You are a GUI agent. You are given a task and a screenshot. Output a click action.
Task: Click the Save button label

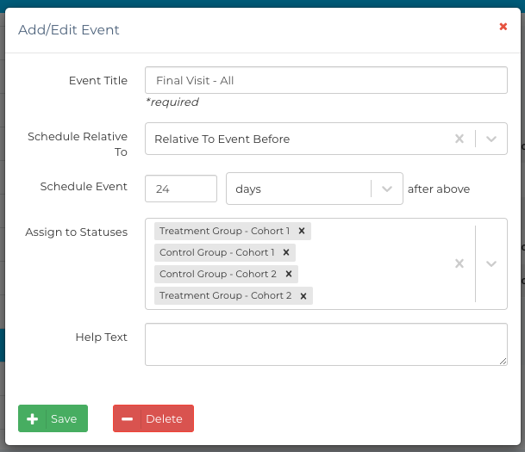tap(64, 419)
